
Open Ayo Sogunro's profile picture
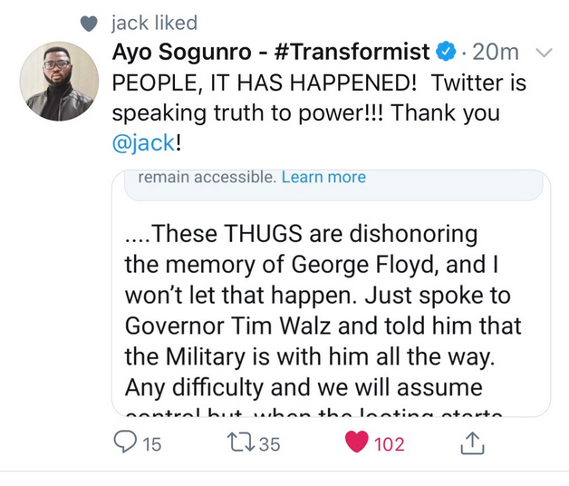[59, 81]
